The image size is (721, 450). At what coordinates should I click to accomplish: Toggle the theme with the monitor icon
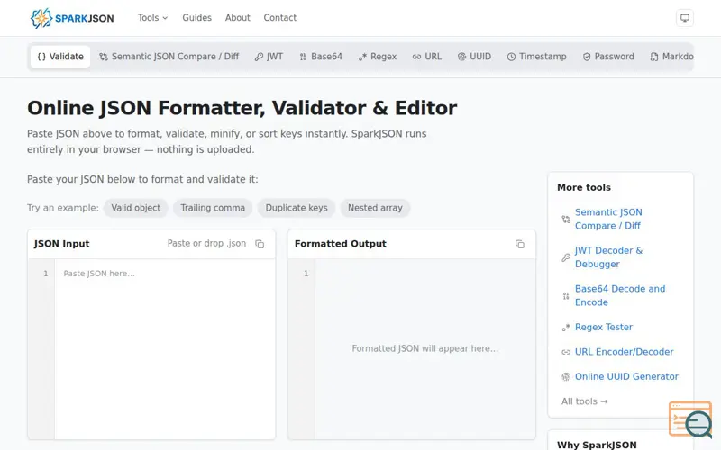(685, 18)
